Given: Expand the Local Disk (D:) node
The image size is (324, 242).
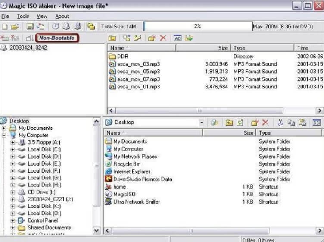Looking at the screenshot, I should (12, 157).
